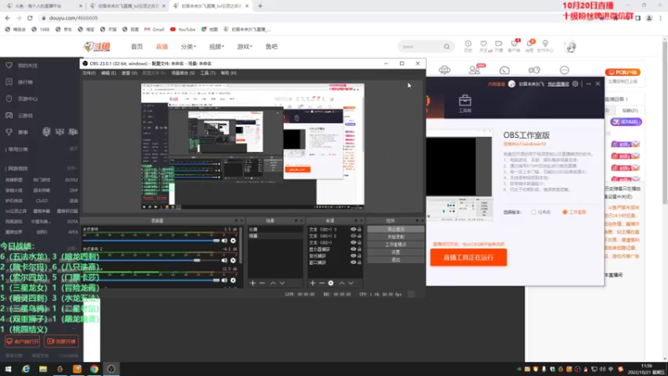This screenshot has height=376, width=668.
Task: Toggle visibility of 窗口捕获 source
Action: pos(353,262)
